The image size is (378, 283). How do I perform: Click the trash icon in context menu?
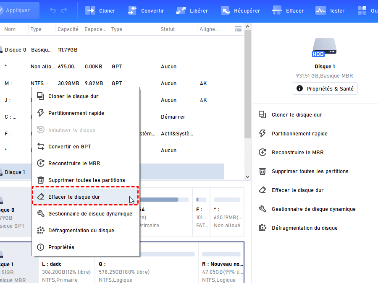[40, 180]
